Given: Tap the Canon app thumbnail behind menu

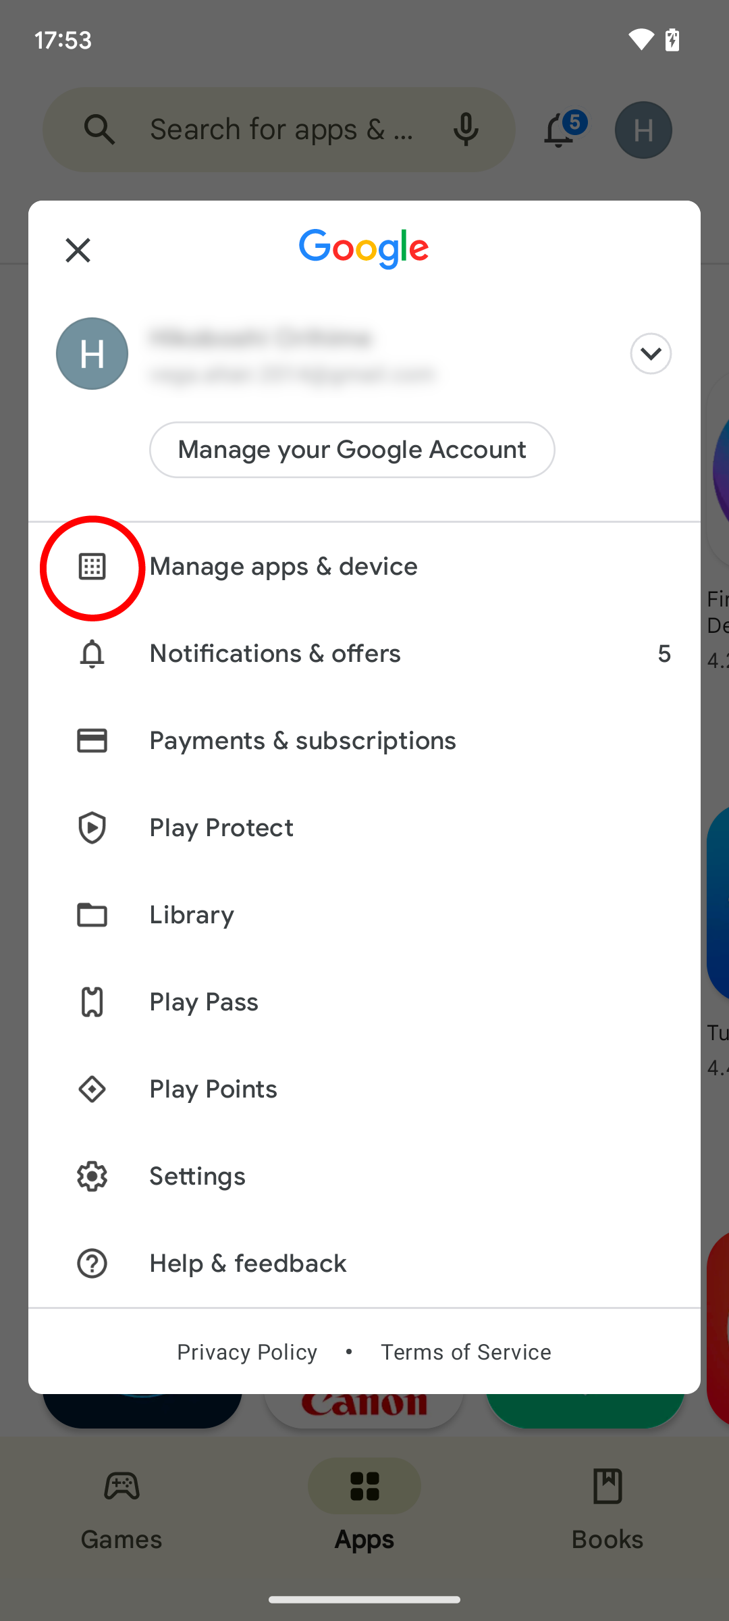Looking at the screenshot, I should coord(364,1410).
